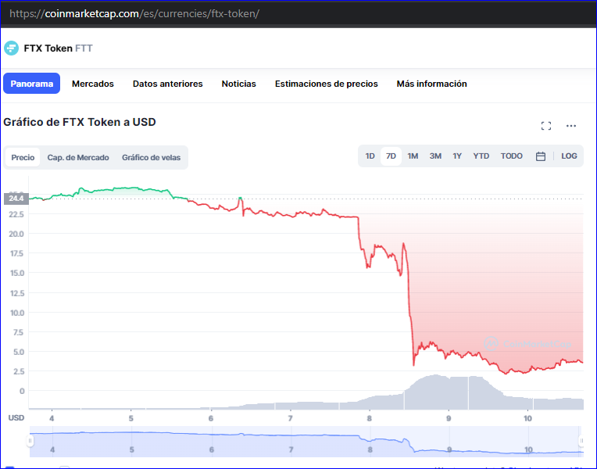Show the full TODO history range

pyautogui.click(x=511, y=156)
